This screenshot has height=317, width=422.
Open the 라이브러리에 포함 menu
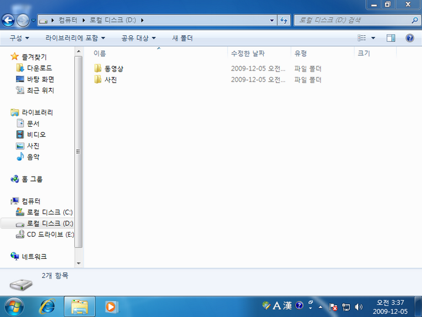click(75, 38)
